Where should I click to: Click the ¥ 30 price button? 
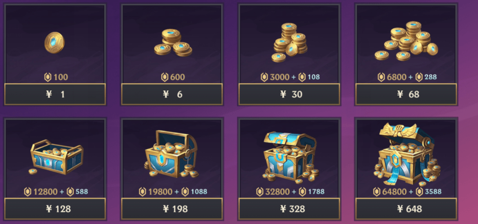tap(289, 94)
